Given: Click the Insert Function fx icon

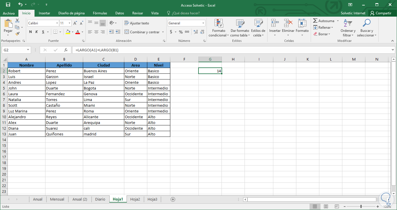Looking at the screenshot, I should pos(66,50).
